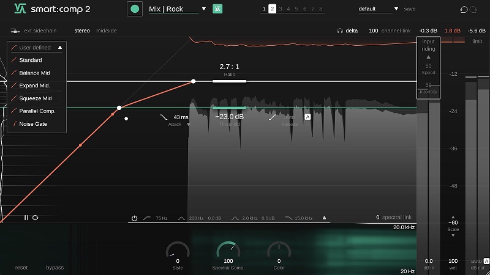
Task: Click the input riding Intensity value 50
Action: [x=428, y=85]
